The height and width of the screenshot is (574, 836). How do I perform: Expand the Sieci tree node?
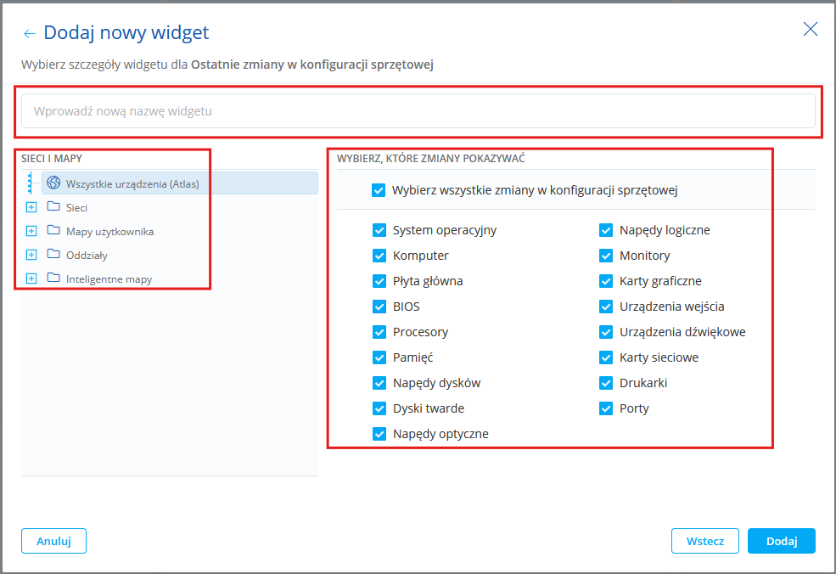pos(31,207)
